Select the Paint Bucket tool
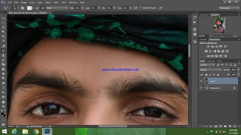The image size is (241, 135). pyautogui.click(x=3, y=69)
